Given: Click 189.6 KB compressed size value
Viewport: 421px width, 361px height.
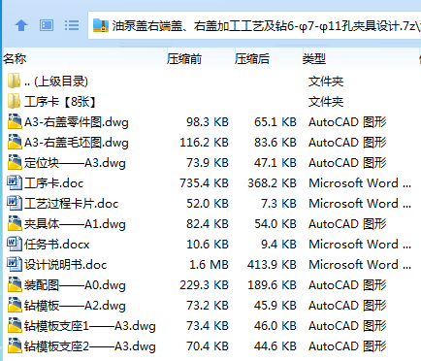Looking at the screenshot, I should [x=272, y=285].
